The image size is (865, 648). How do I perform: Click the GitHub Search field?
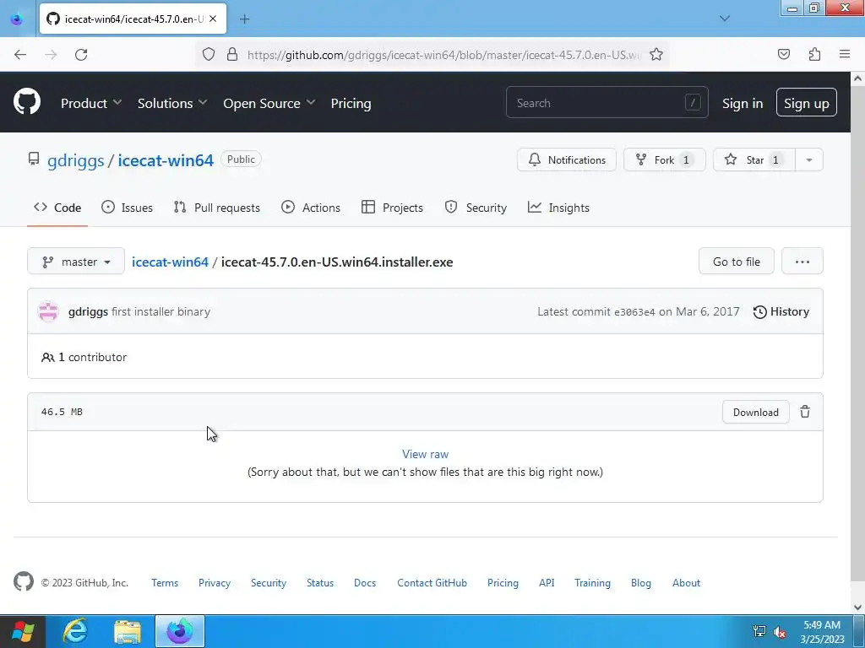(607, 102)
